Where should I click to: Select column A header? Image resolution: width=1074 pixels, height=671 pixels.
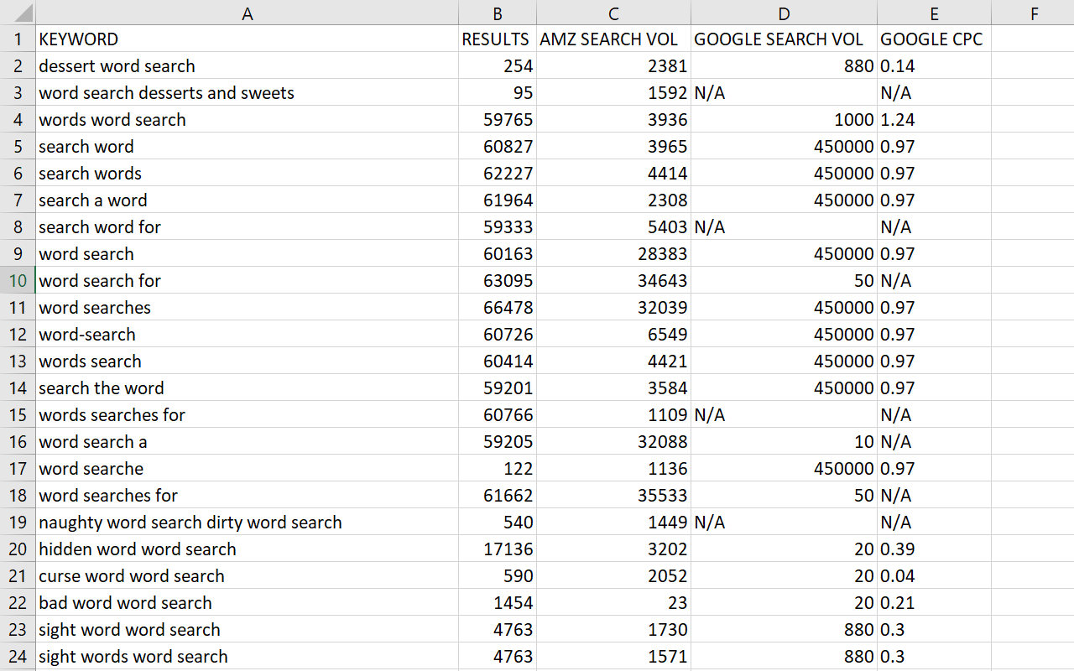247,13
